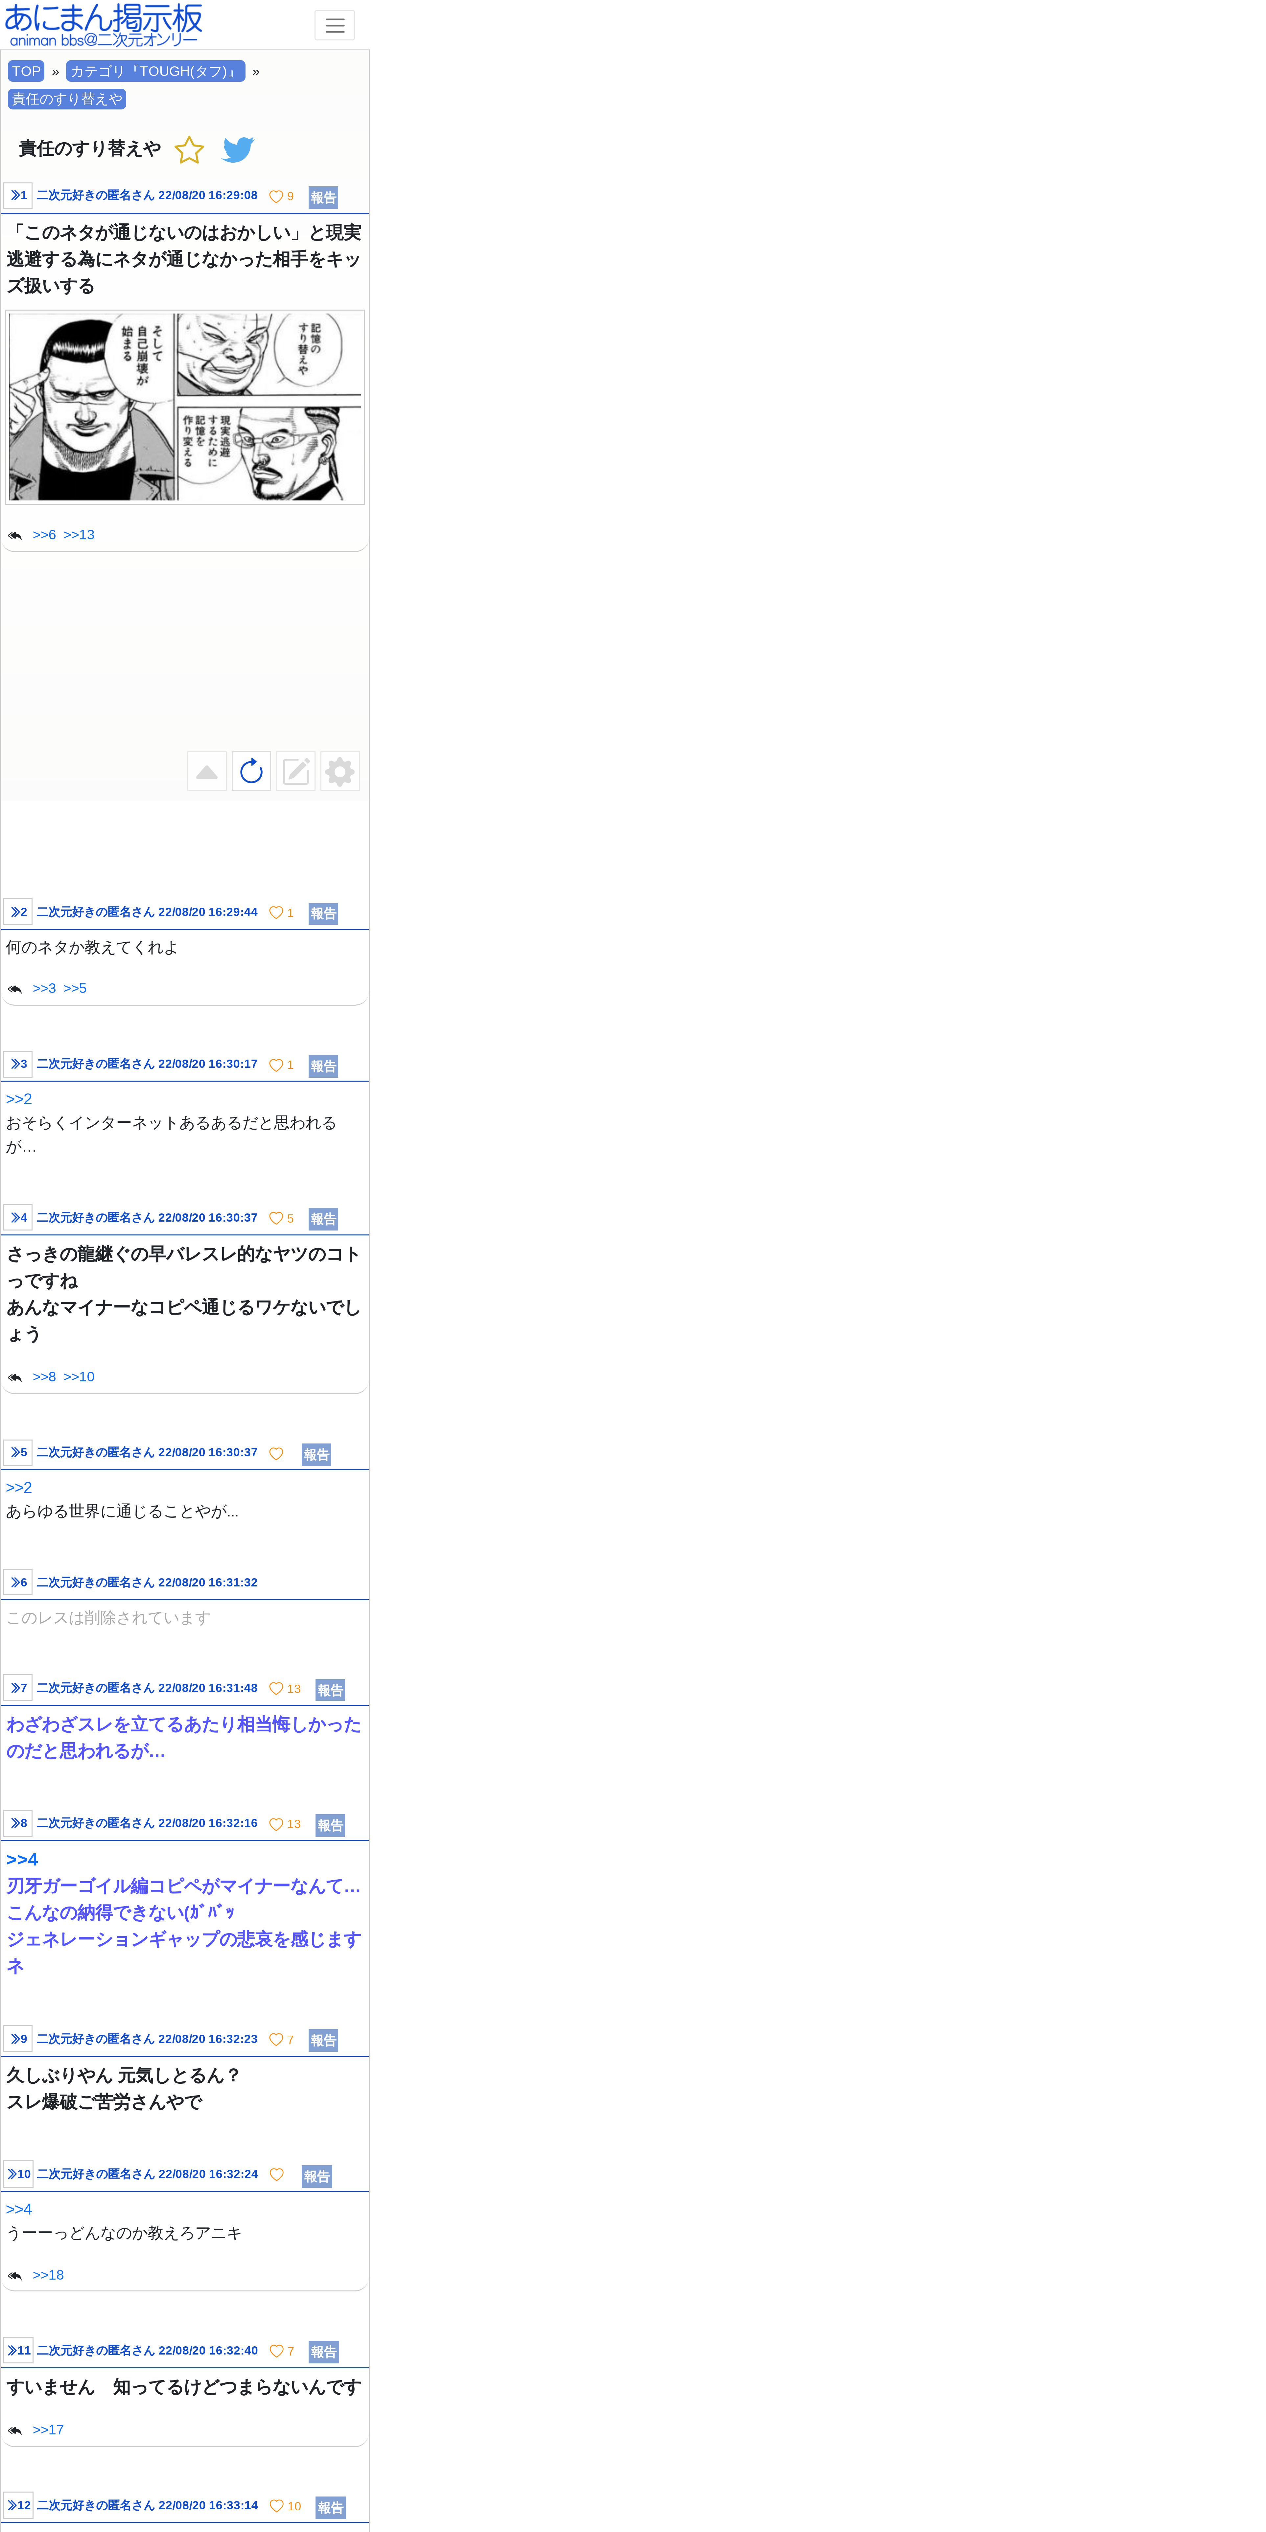Follow reply link >>8 under post 4
The width and height of the screenshot is (1266, 2532).
(x=44, y=1377)
